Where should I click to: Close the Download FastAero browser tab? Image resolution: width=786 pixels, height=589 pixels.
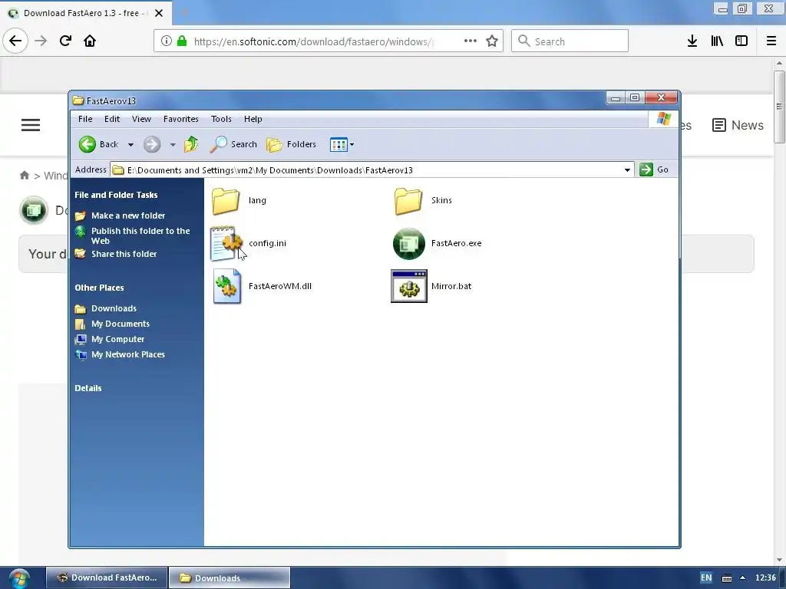pyautogui.click(x=159, y=13)
